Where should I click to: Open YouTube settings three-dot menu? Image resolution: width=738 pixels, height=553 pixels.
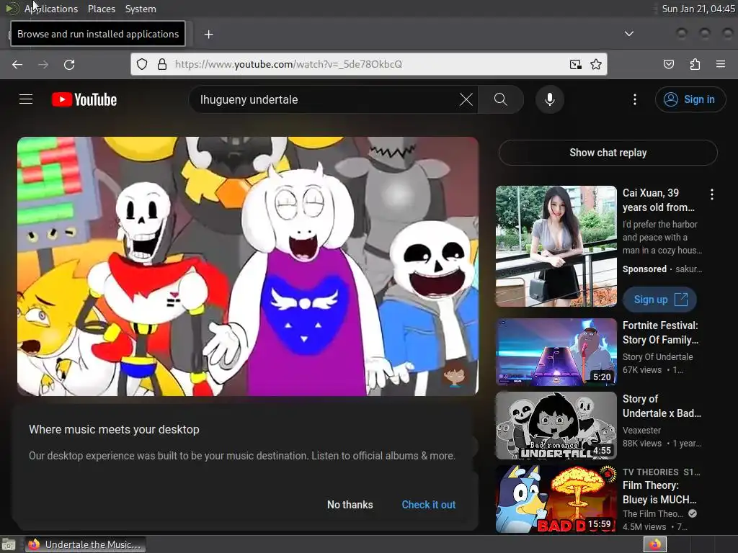point(635,99)
